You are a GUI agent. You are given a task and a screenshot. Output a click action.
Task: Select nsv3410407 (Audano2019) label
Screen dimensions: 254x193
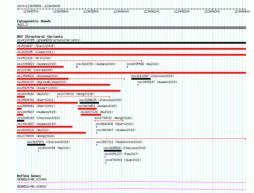coord(116,130)
